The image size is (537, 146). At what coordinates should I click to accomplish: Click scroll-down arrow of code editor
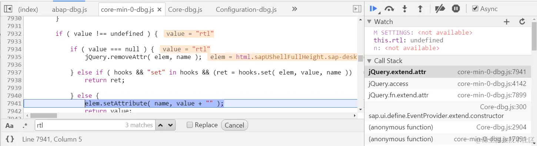360,109
